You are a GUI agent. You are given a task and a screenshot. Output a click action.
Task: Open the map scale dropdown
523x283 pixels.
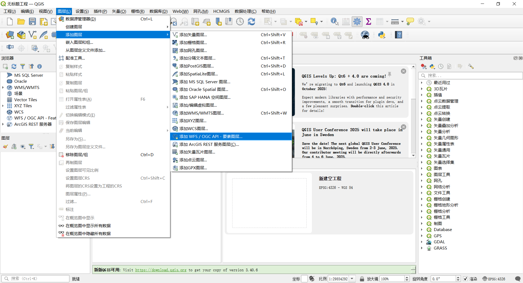tap(352, 279)
